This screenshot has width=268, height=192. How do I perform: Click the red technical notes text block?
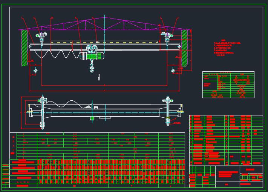point(227,48)
